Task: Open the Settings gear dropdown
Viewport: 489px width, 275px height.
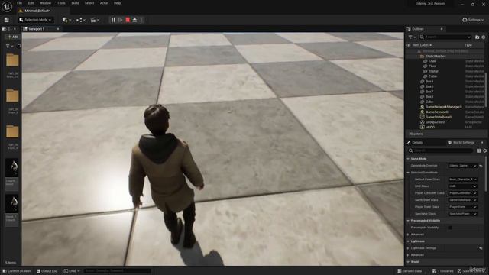Action: [473, 20]
